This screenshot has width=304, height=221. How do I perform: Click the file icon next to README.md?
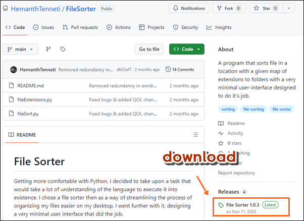point(12,85)
